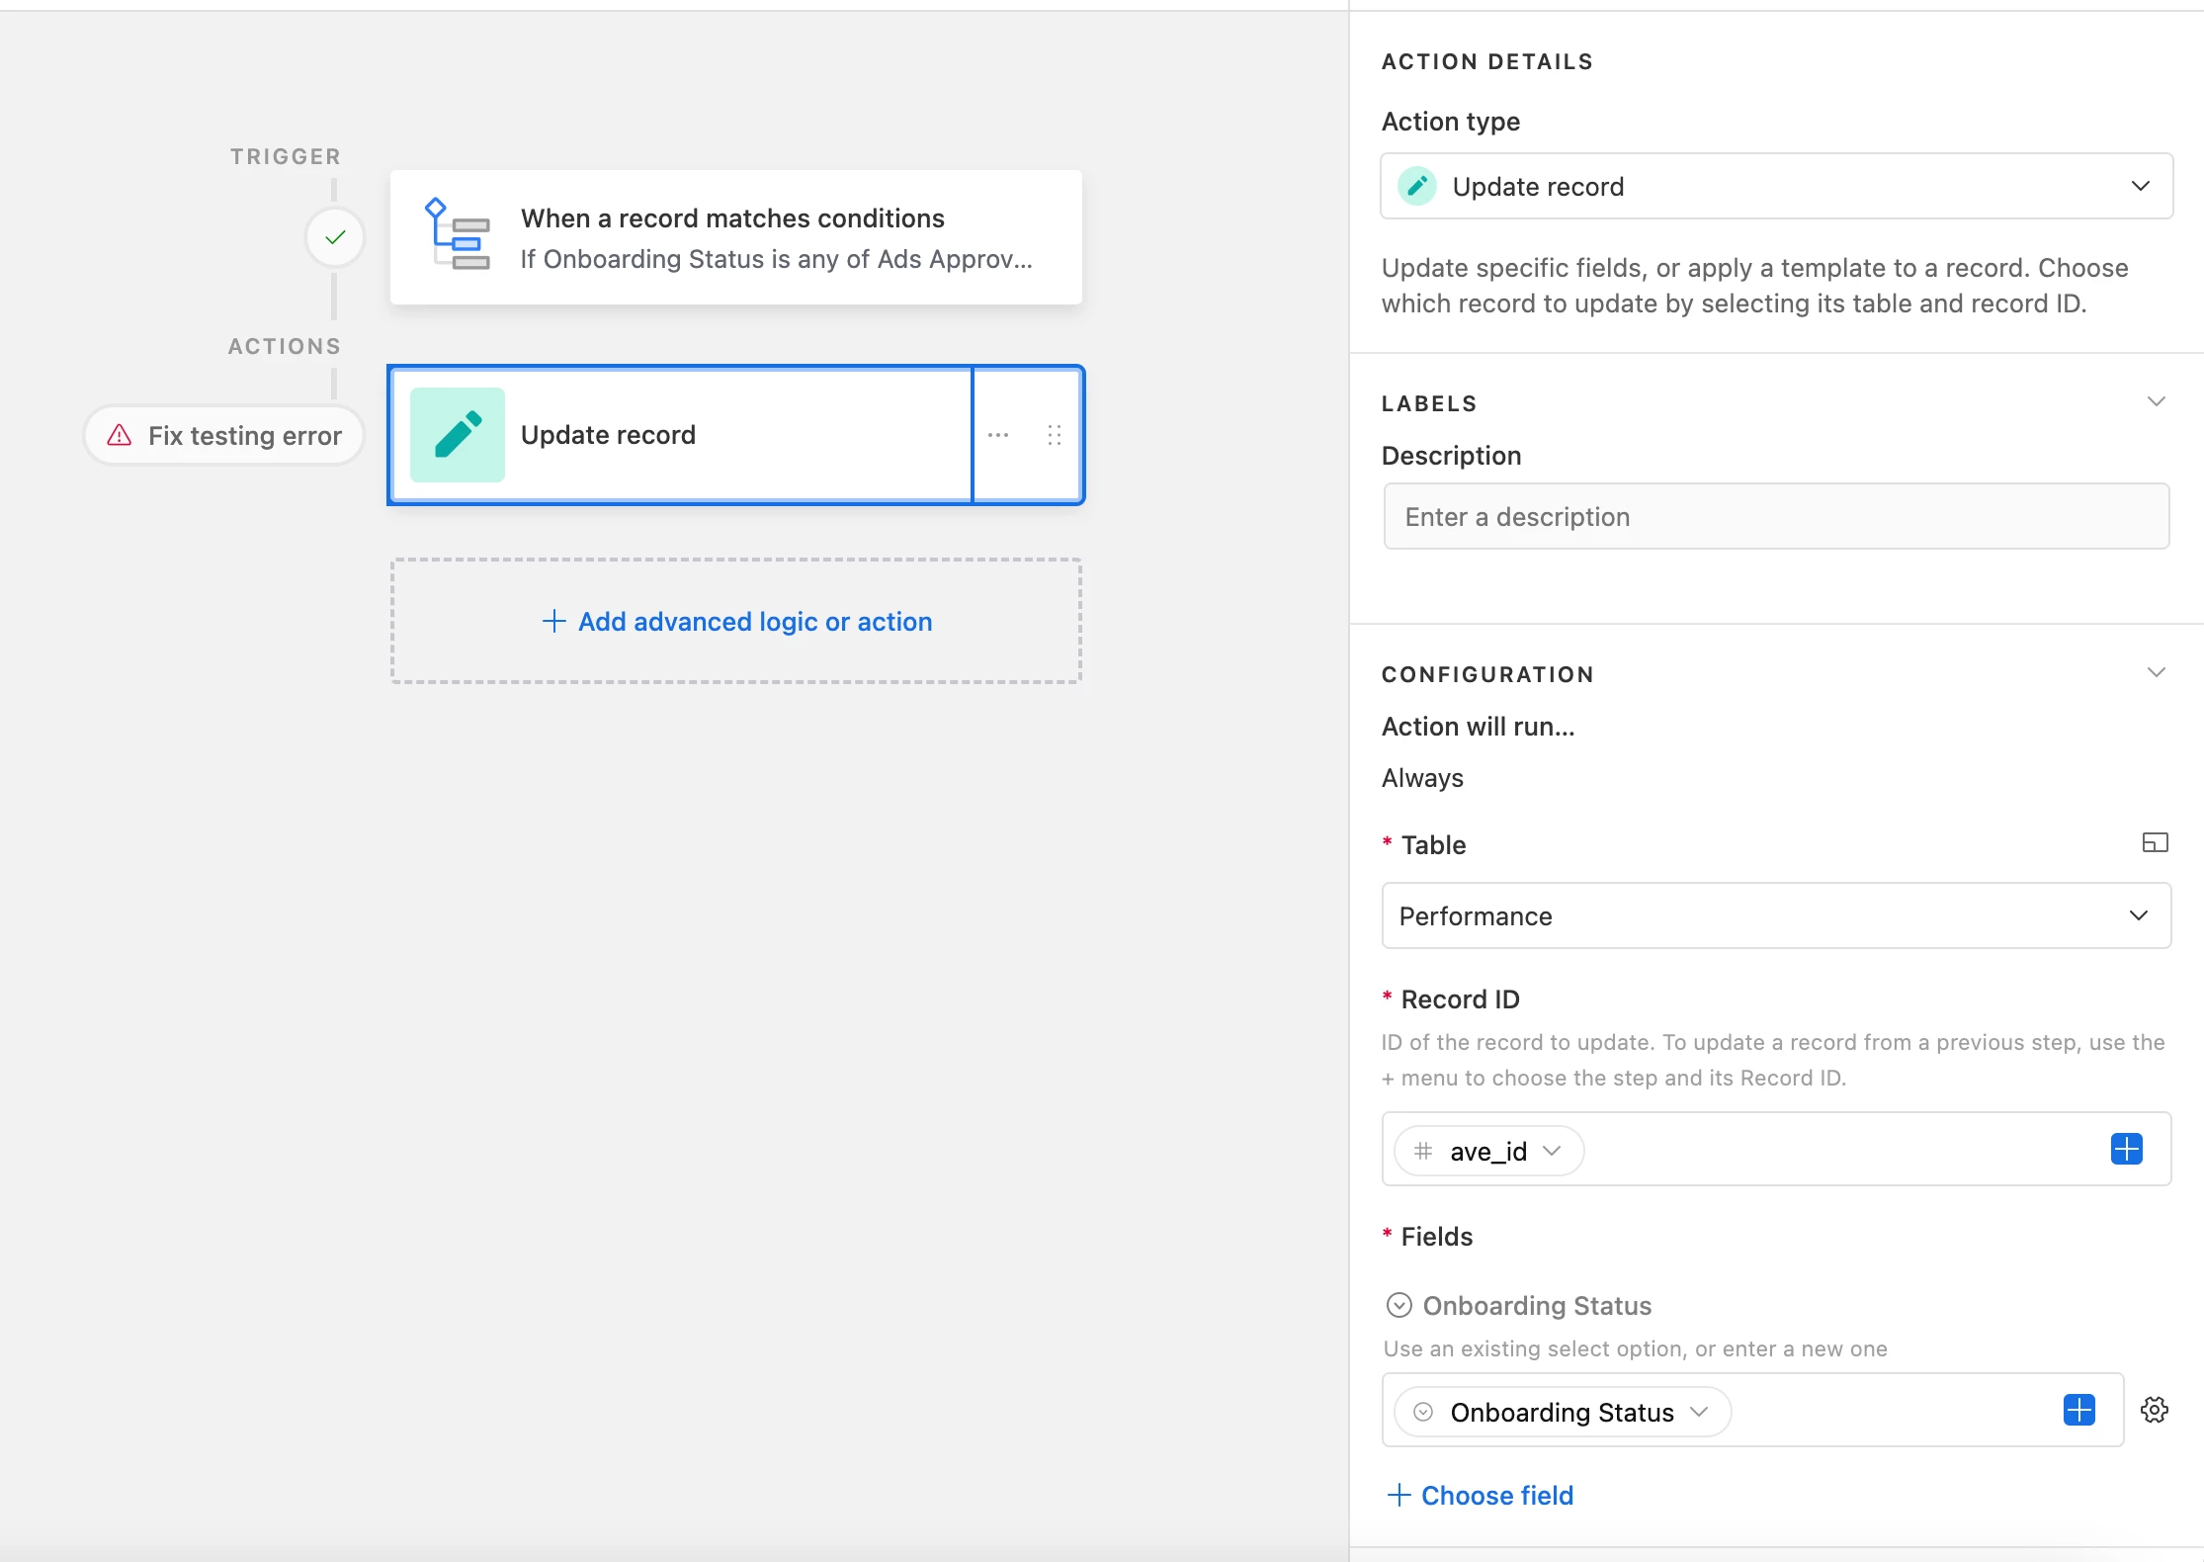This screenshot has height=1562, width=2204.
Task: Click the Enter a description input
Action: (1776, 516)
